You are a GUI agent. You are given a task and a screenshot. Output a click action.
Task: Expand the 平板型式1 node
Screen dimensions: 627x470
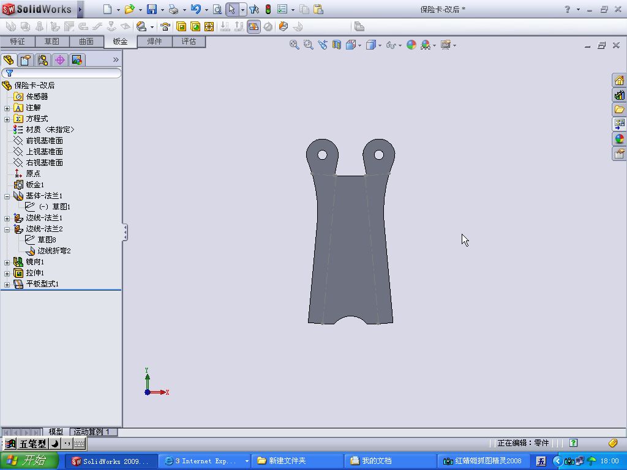pyautogui.click(x=7, y=285)
